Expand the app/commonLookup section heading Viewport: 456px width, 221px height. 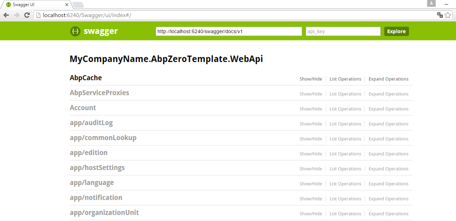[103, 138]
